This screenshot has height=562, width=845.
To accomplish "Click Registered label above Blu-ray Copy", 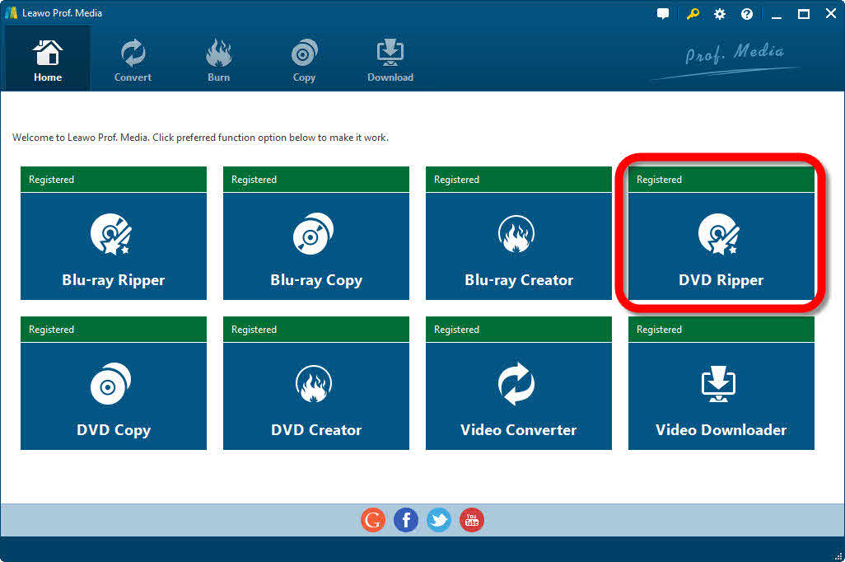I will [x=254, y=180].
